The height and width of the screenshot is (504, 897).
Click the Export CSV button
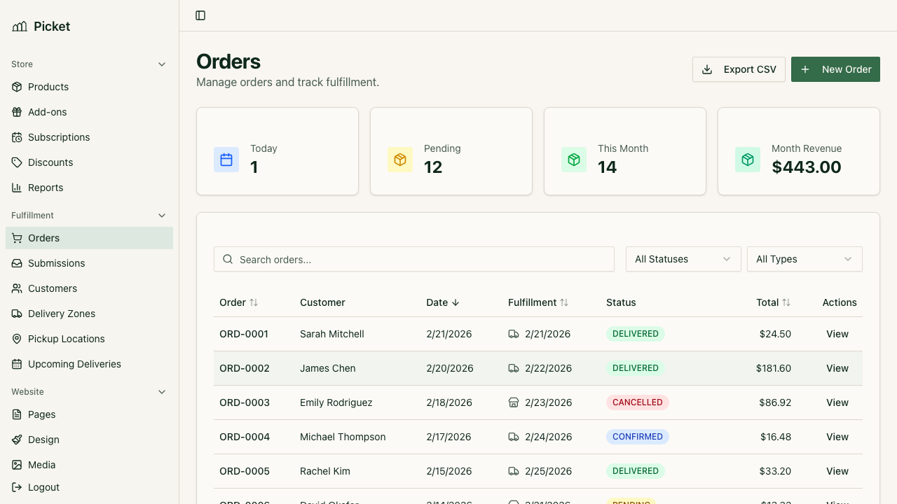(739, 69)
